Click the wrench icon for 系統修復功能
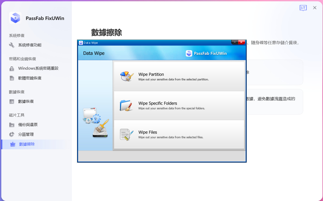323x201 pixels. point(12,45)
